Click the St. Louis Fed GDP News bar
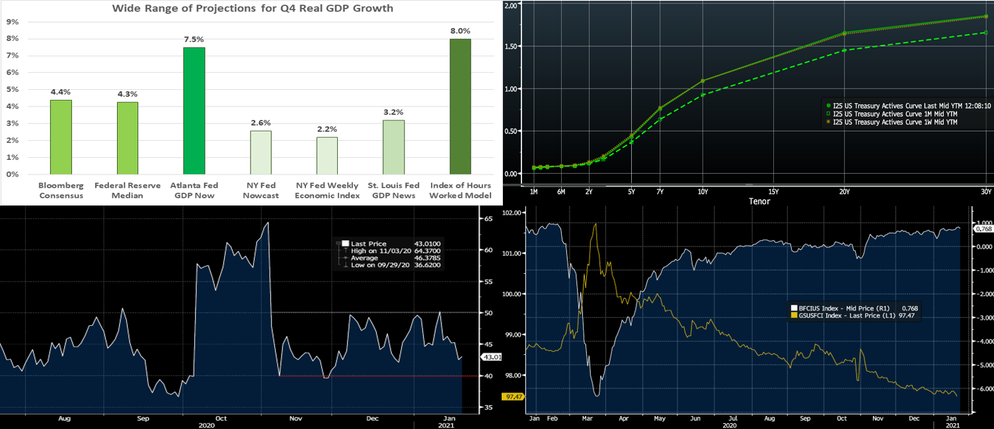Screen dimensions: 994x429 (393, 147)
